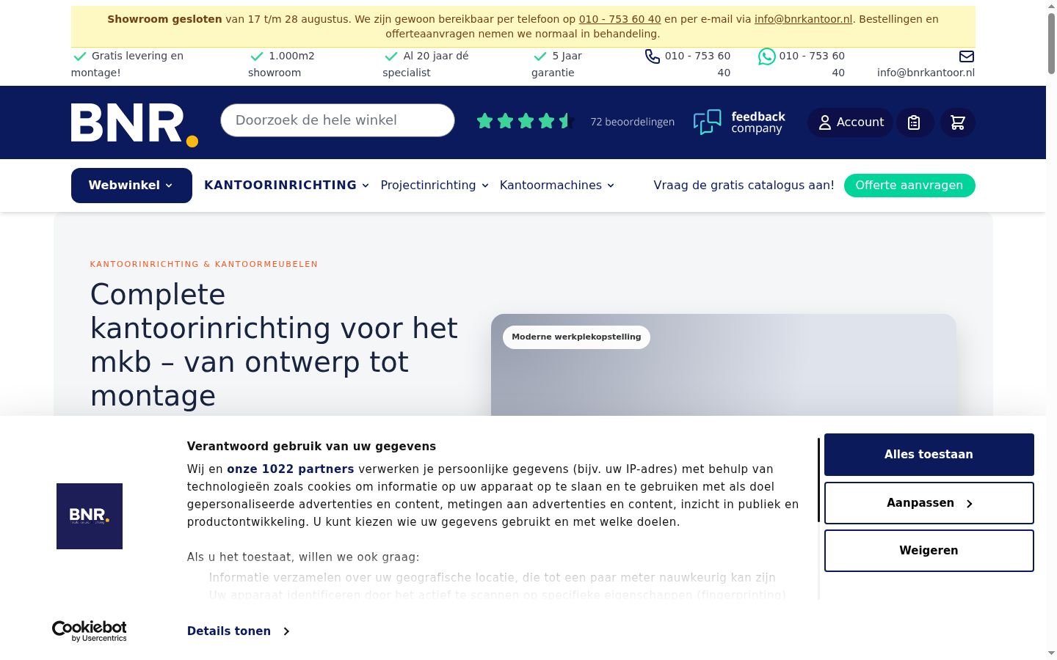Viewport: 1057px width, 660px height.
Task: Click the phone icon beside 010 - 753 60 40
Action: point(653,56)
